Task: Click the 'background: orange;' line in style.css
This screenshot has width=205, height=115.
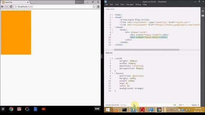Action: (131, 88)
